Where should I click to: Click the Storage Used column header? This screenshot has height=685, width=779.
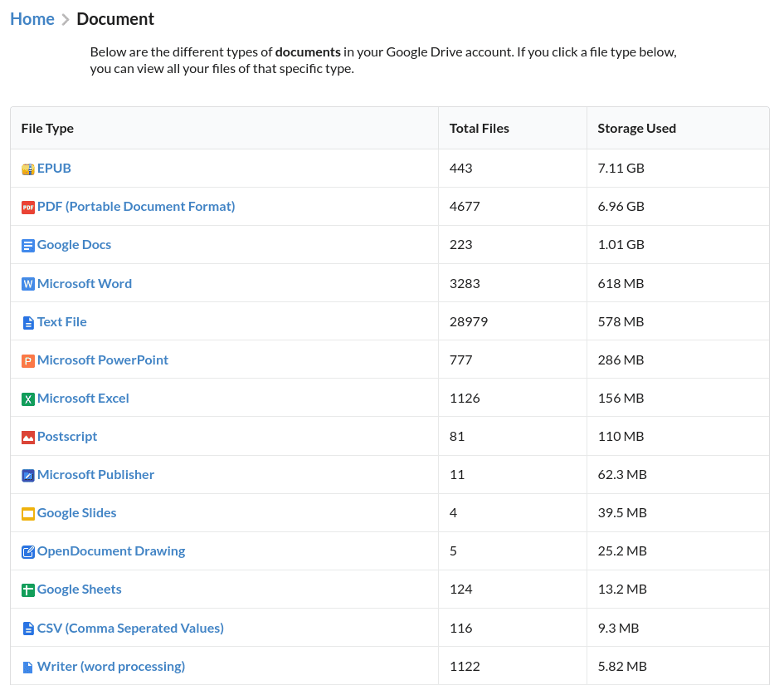[678, 128]
